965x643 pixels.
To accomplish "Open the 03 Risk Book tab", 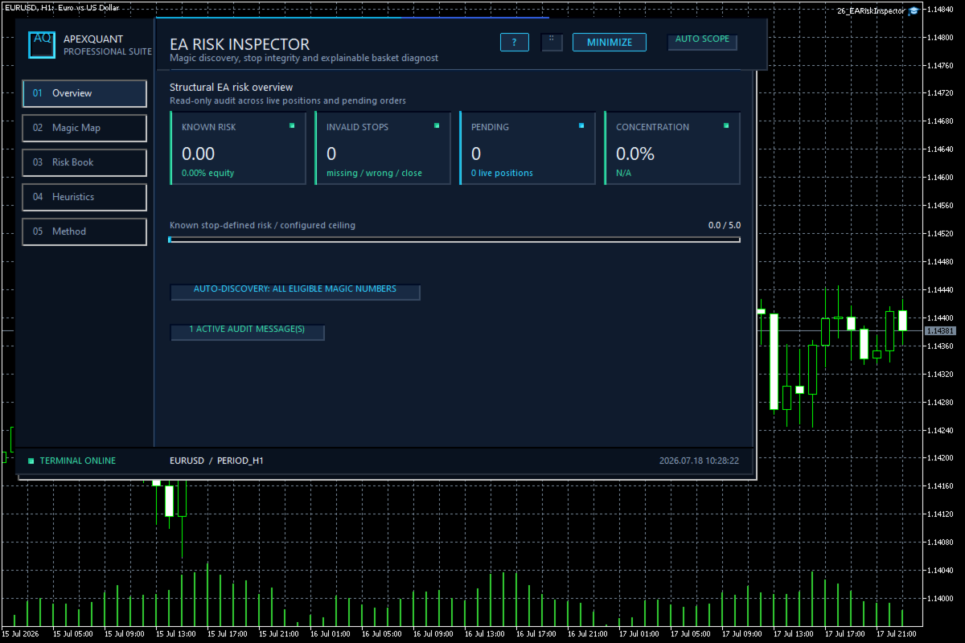I will tap(84, 162).
